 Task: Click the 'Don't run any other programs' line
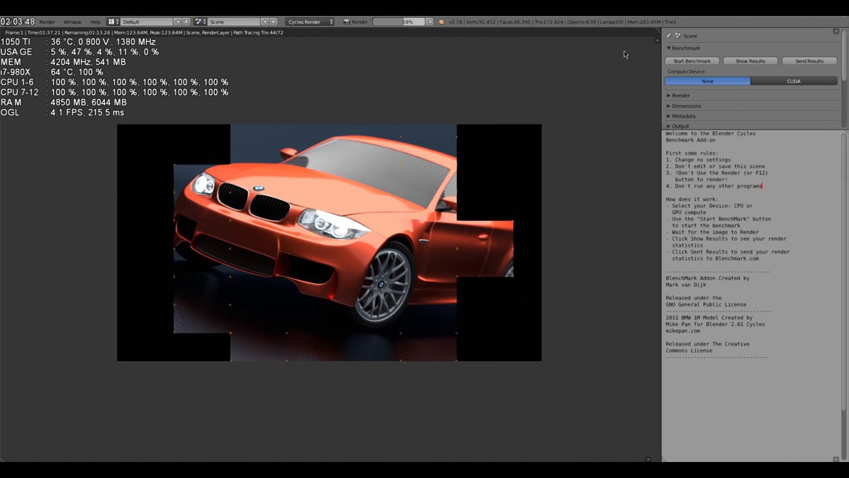click(x=714, y=186)
